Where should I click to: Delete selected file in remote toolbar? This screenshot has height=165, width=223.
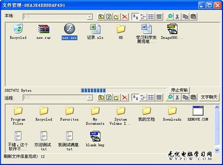click(124, 98)
